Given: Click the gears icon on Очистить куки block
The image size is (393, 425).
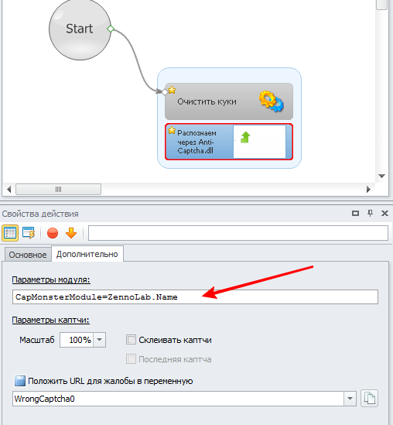Looking at the screenshot, I should [271, 101].
